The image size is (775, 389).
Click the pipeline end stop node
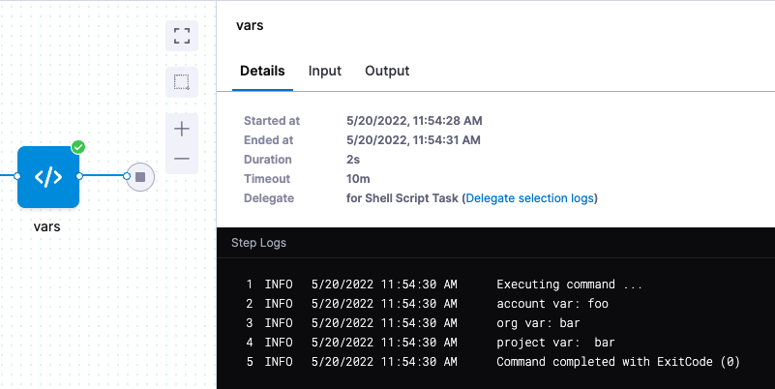pos(140,177)
